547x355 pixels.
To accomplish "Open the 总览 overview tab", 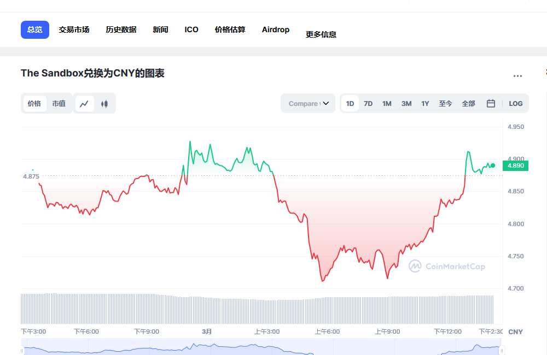I will pyautogui.click(x=35, y=29).
